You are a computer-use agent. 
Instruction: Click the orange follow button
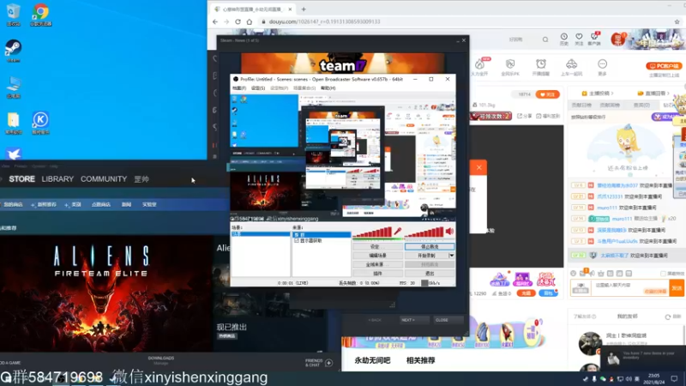click(547, 94)
